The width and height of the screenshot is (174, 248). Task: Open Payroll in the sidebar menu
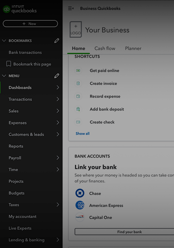coord(15,158)
